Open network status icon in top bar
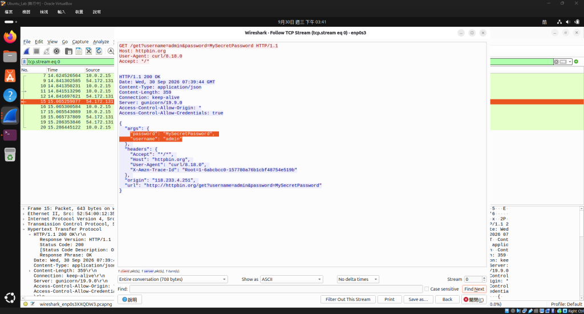Screen dimensions: 584x314 point(559,22)
